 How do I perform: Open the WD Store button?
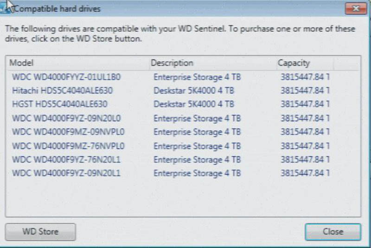40,232
